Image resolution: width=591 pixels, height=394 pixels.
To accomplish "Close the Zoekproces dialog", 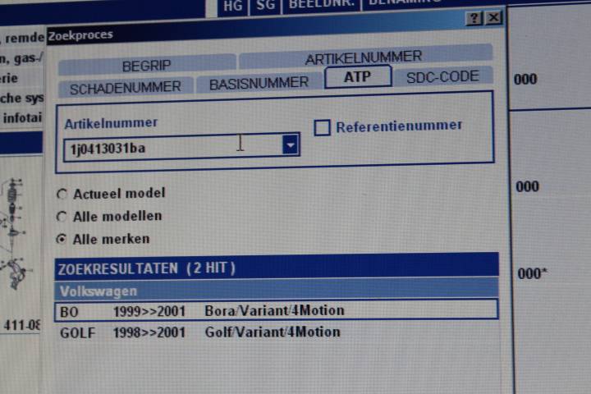I will pyautogui.click(x=494, y=17).
